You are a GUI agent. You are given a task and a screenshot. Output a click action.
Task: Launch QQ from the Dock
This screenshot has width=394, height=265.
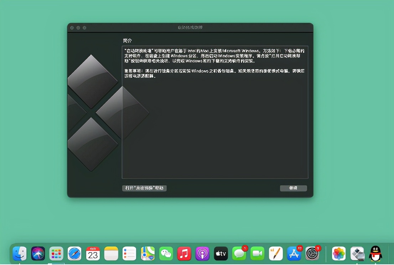click(374, 253)
